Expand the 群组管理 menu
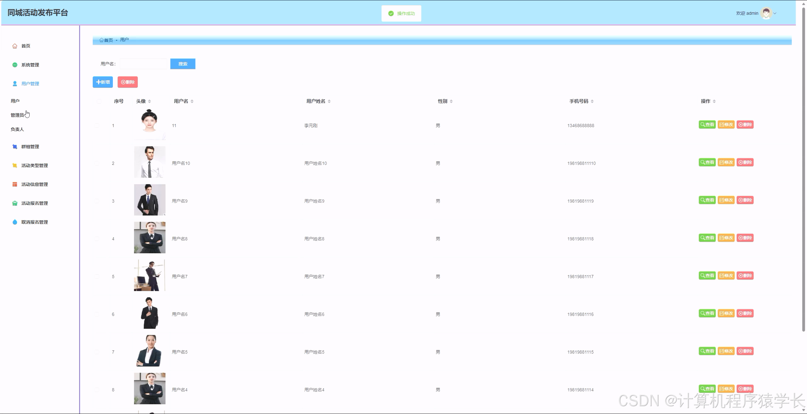 pyautogui.click(x=30, y=147)
